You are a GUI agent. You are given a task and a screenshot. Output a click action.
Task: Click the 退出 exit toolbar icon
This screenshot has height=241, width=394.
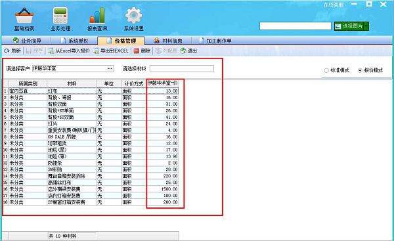pyautogui.click(x=183, y=51)
